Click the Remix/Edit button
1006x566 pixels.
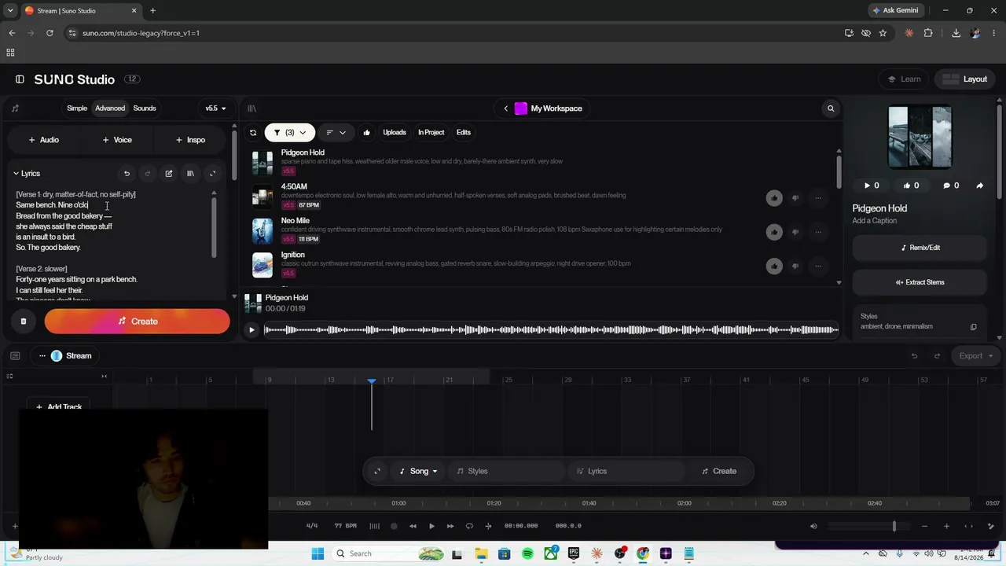[920, 248]
